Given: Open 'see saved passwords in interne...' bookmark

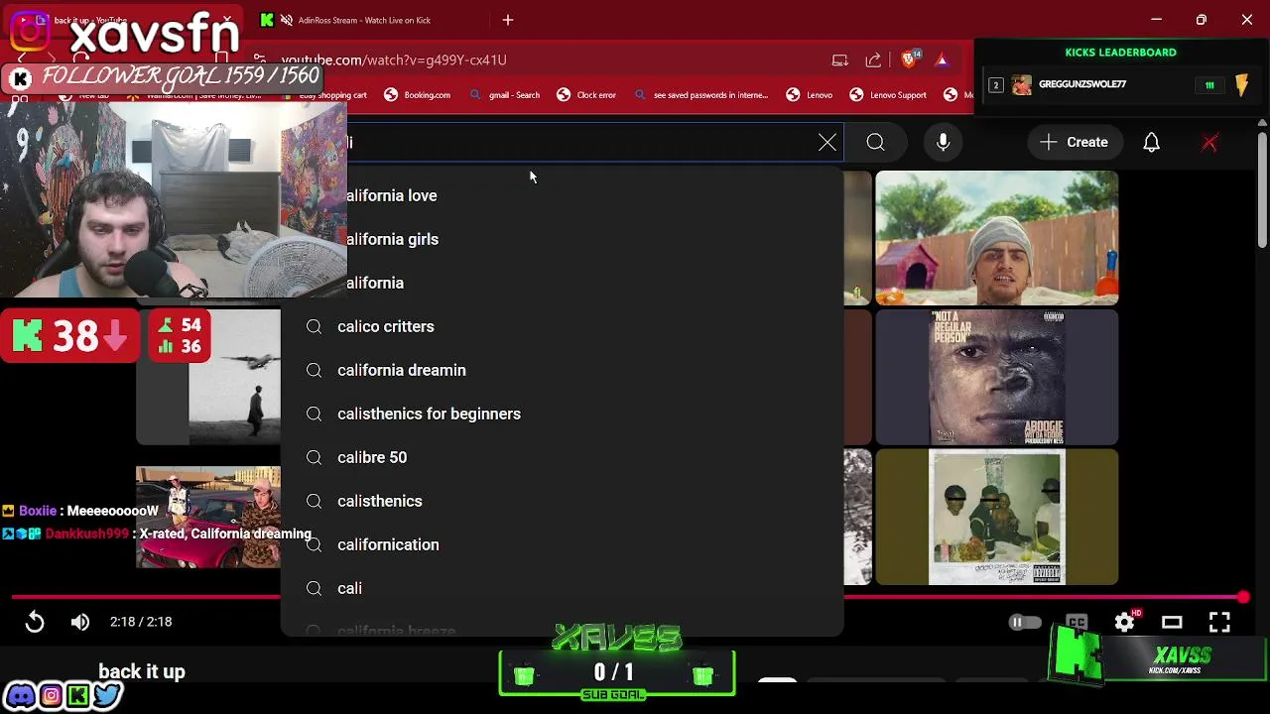Looking at the screenshot, I should (x=700, y=95).
